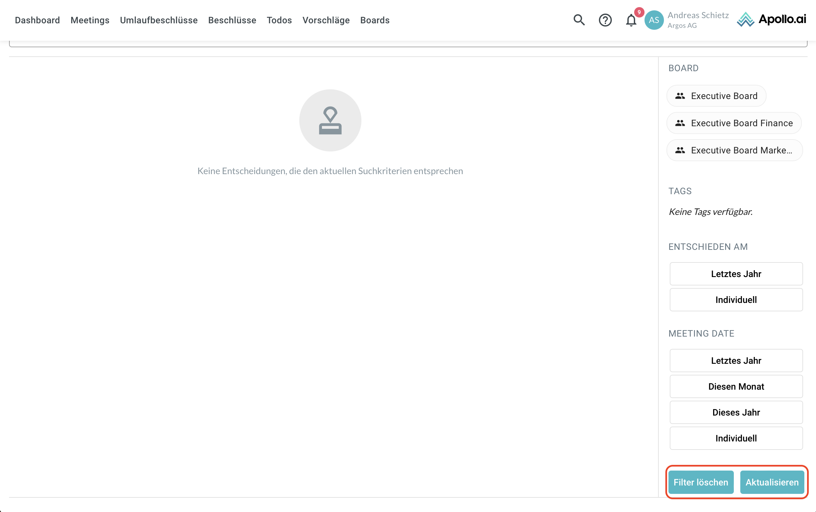
Task: Select Dieses Jahr meeting date filter
Action: pos(736,412)
